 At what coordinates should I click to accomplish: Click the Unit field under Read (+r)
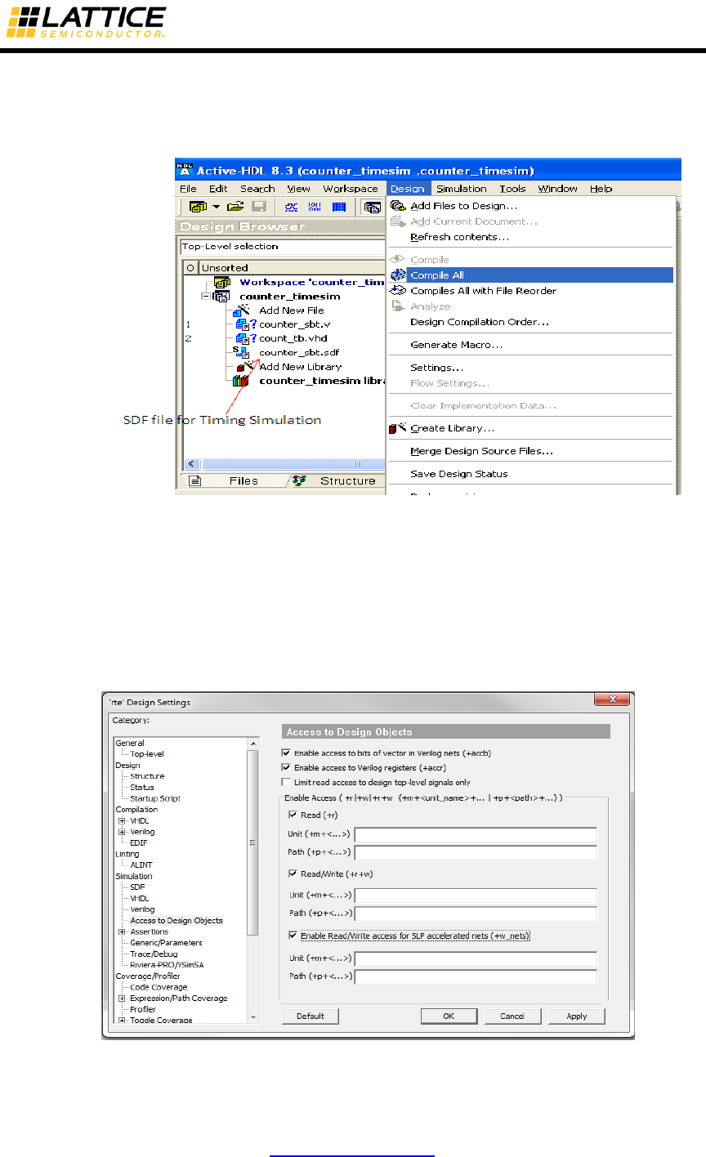tap(476, 834)
